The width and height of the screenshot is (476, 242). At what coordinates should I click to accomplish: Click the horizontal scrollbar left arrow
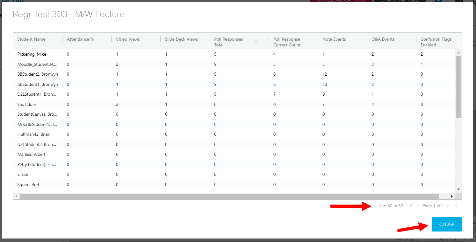point(17,196)
